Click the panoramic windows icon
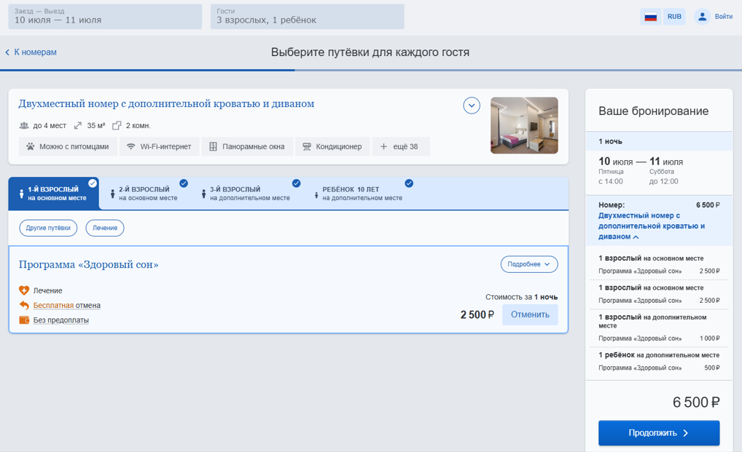 pyautogui.click(x=213, y=146)
